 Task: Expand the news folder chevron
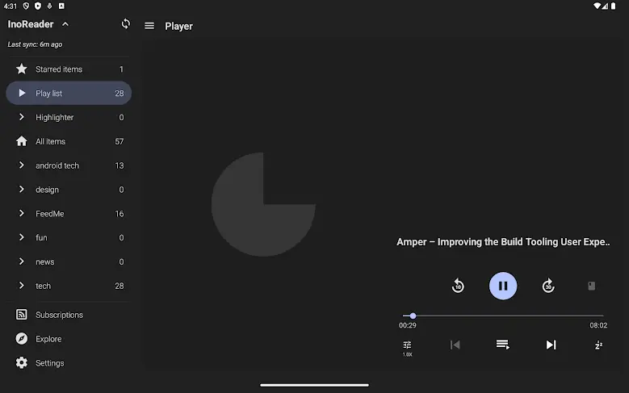click(22, 261)
